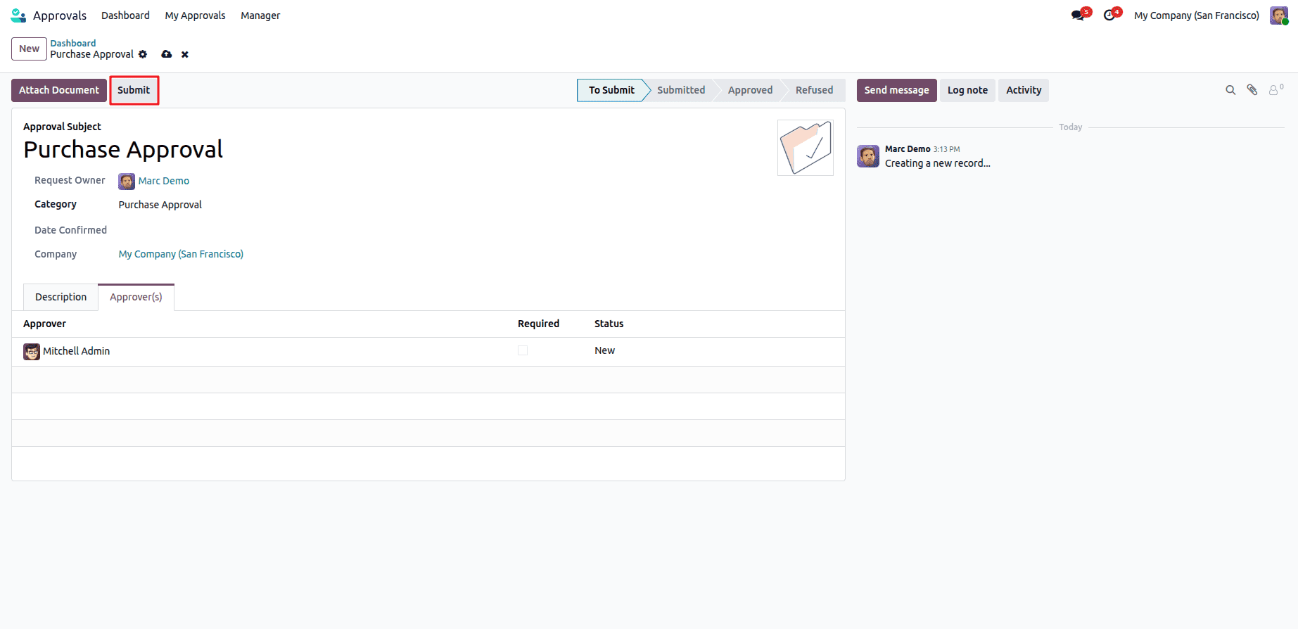Viewport: 1298px width, 629px height.
Task: Click Marc Demo's avatar in the chatter message
Action: point(868,156)
